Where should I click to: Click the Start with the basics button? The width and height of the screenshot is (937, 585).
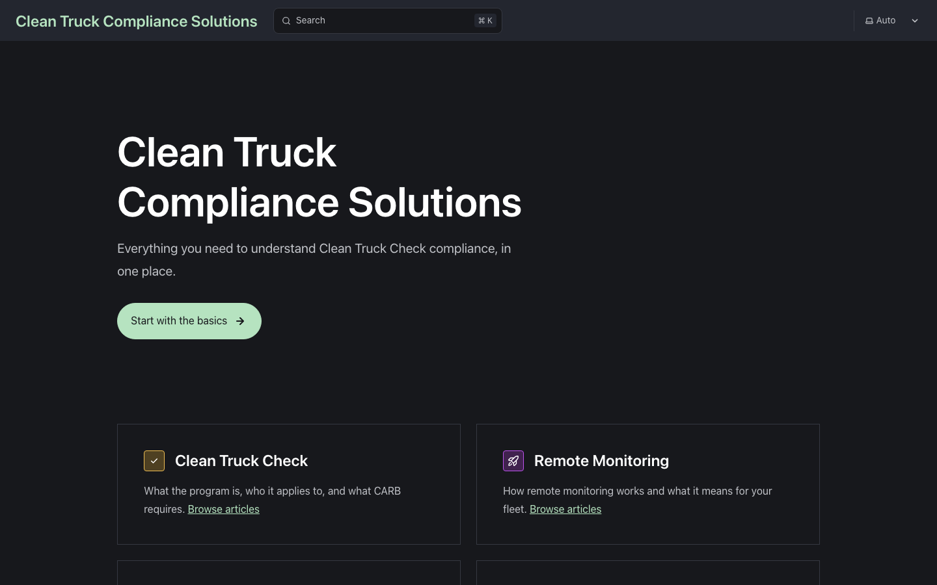189,321
